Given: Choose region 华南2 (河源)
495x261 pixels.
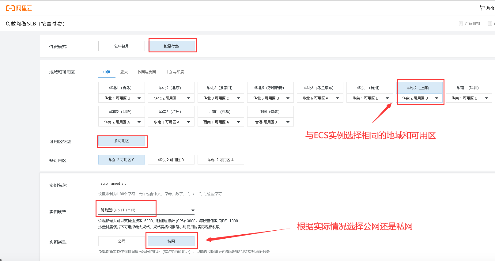Looking at the screenshot, I should 122,112.
